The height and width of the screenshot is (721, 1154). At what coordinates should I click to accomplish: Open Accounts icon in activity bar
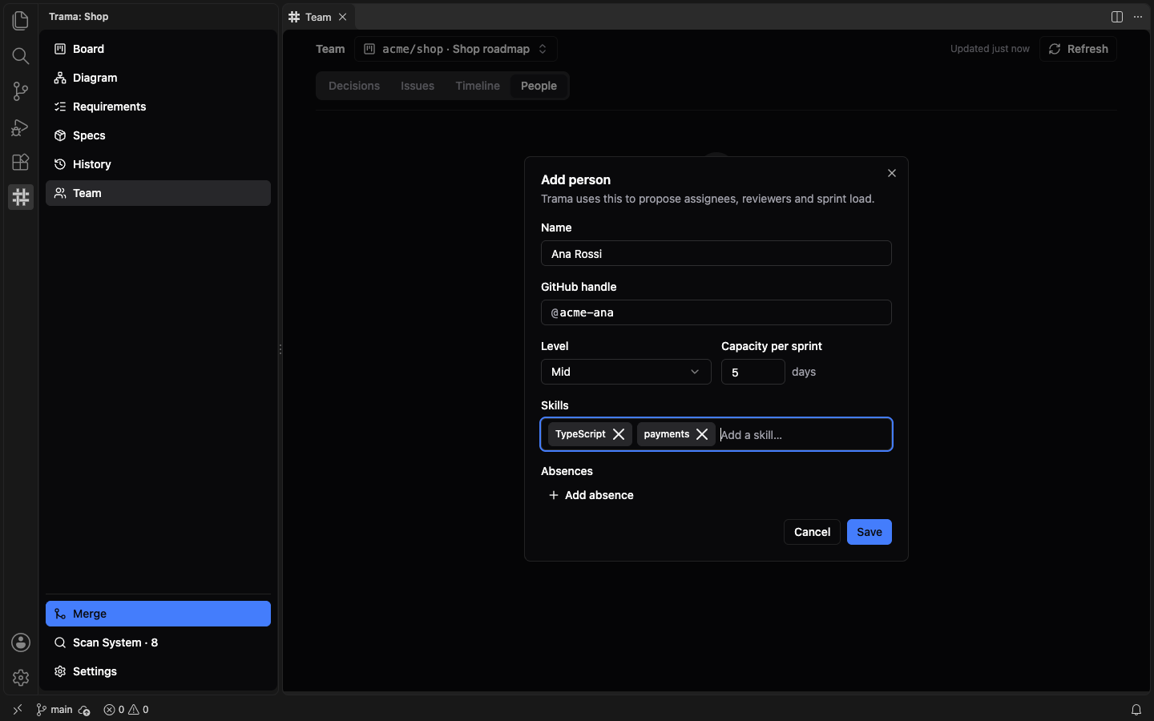click(x=21, y=642)
